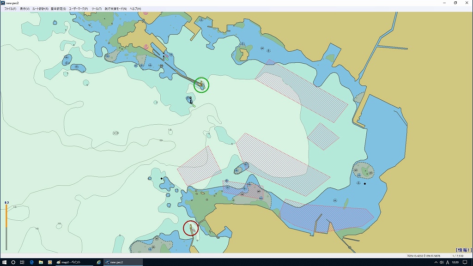Image resolution: width=473 pixels, height=266 pixels.
Task: Click the [情報1] info label
Action: pos(463,250)
